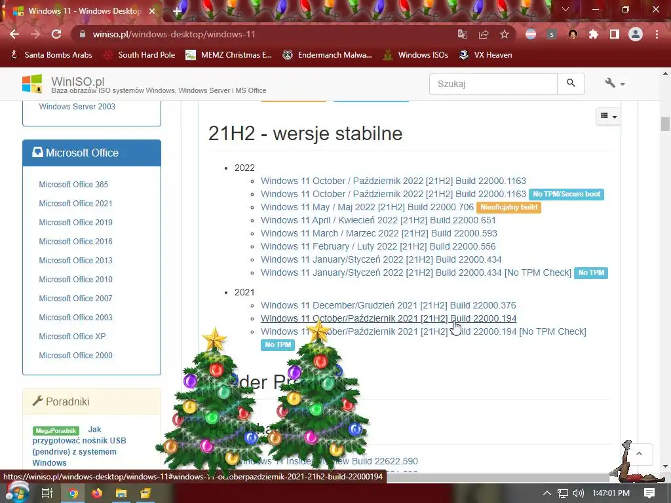
Task: Open Endermanch Malware bookmark
Action: point(327,55)
